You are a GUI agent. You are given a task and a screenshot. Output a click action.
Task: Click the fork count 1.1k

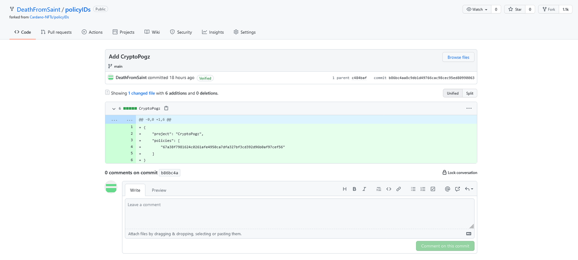[565, 9]
